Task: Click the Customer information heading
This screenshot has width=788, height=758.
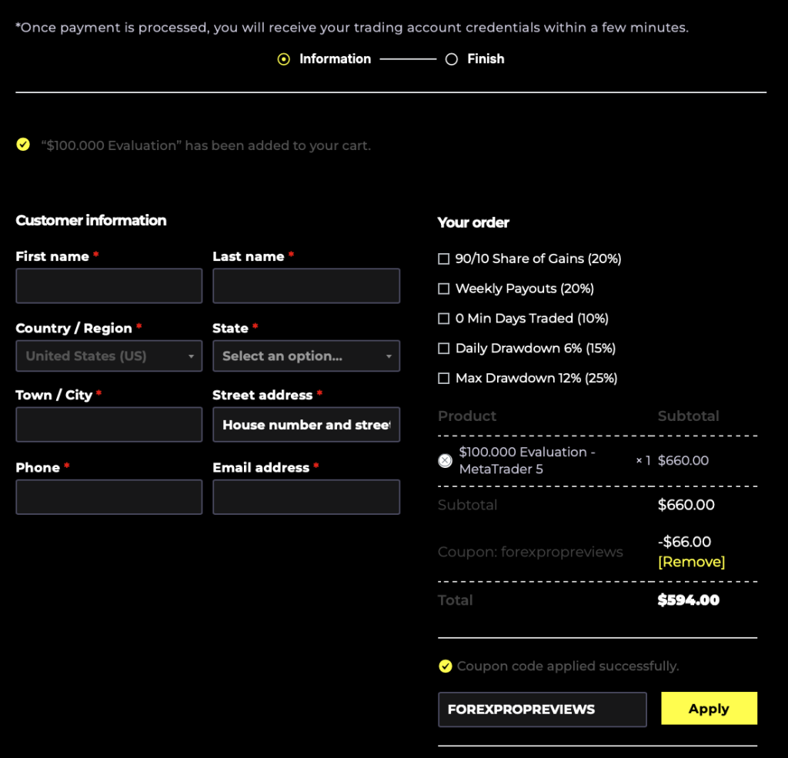Action: pos(91,220)
